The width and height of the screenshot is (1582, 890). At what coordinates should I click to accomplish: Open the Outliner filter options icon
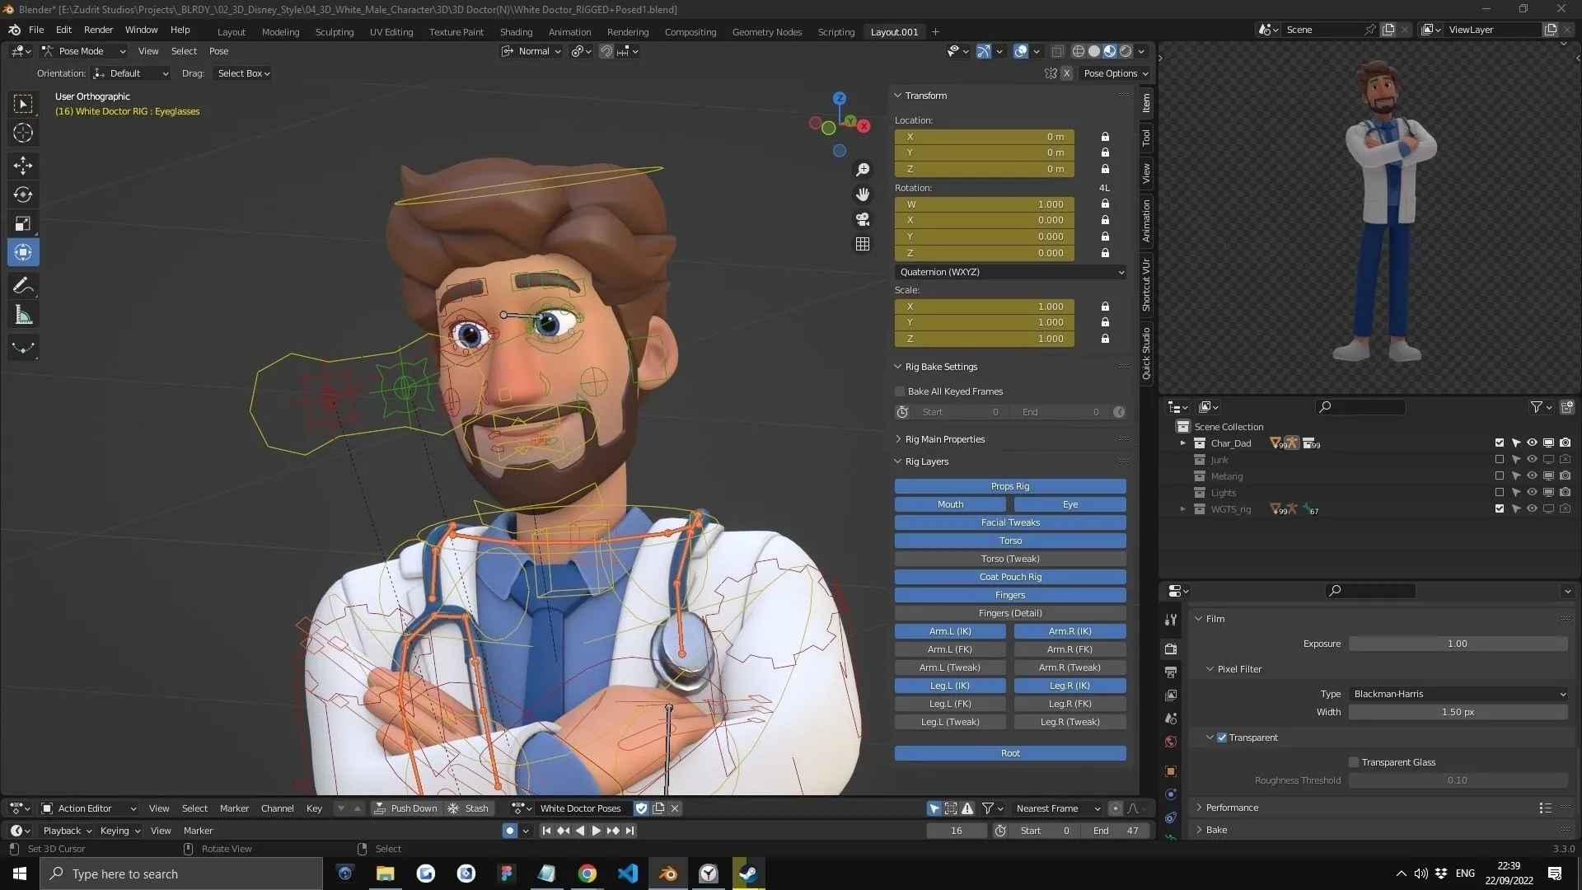tap(1538, 406)
